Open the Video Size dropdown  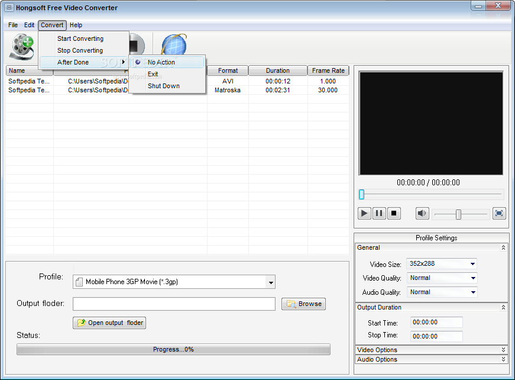472,263
